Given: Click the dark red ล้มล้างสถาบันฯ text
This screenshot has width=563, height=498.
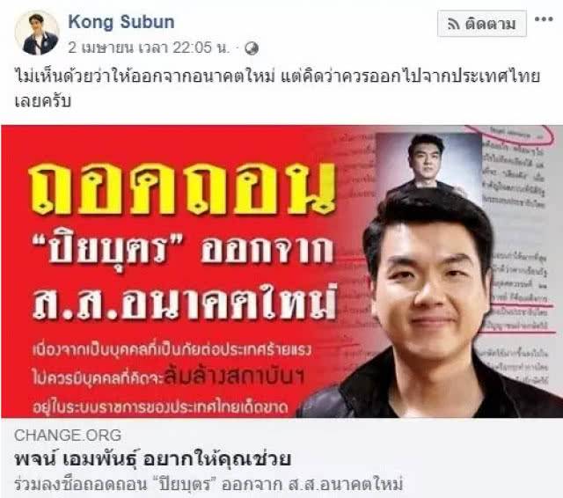Looking at the screenshot, I should click(x=235, y=376).
